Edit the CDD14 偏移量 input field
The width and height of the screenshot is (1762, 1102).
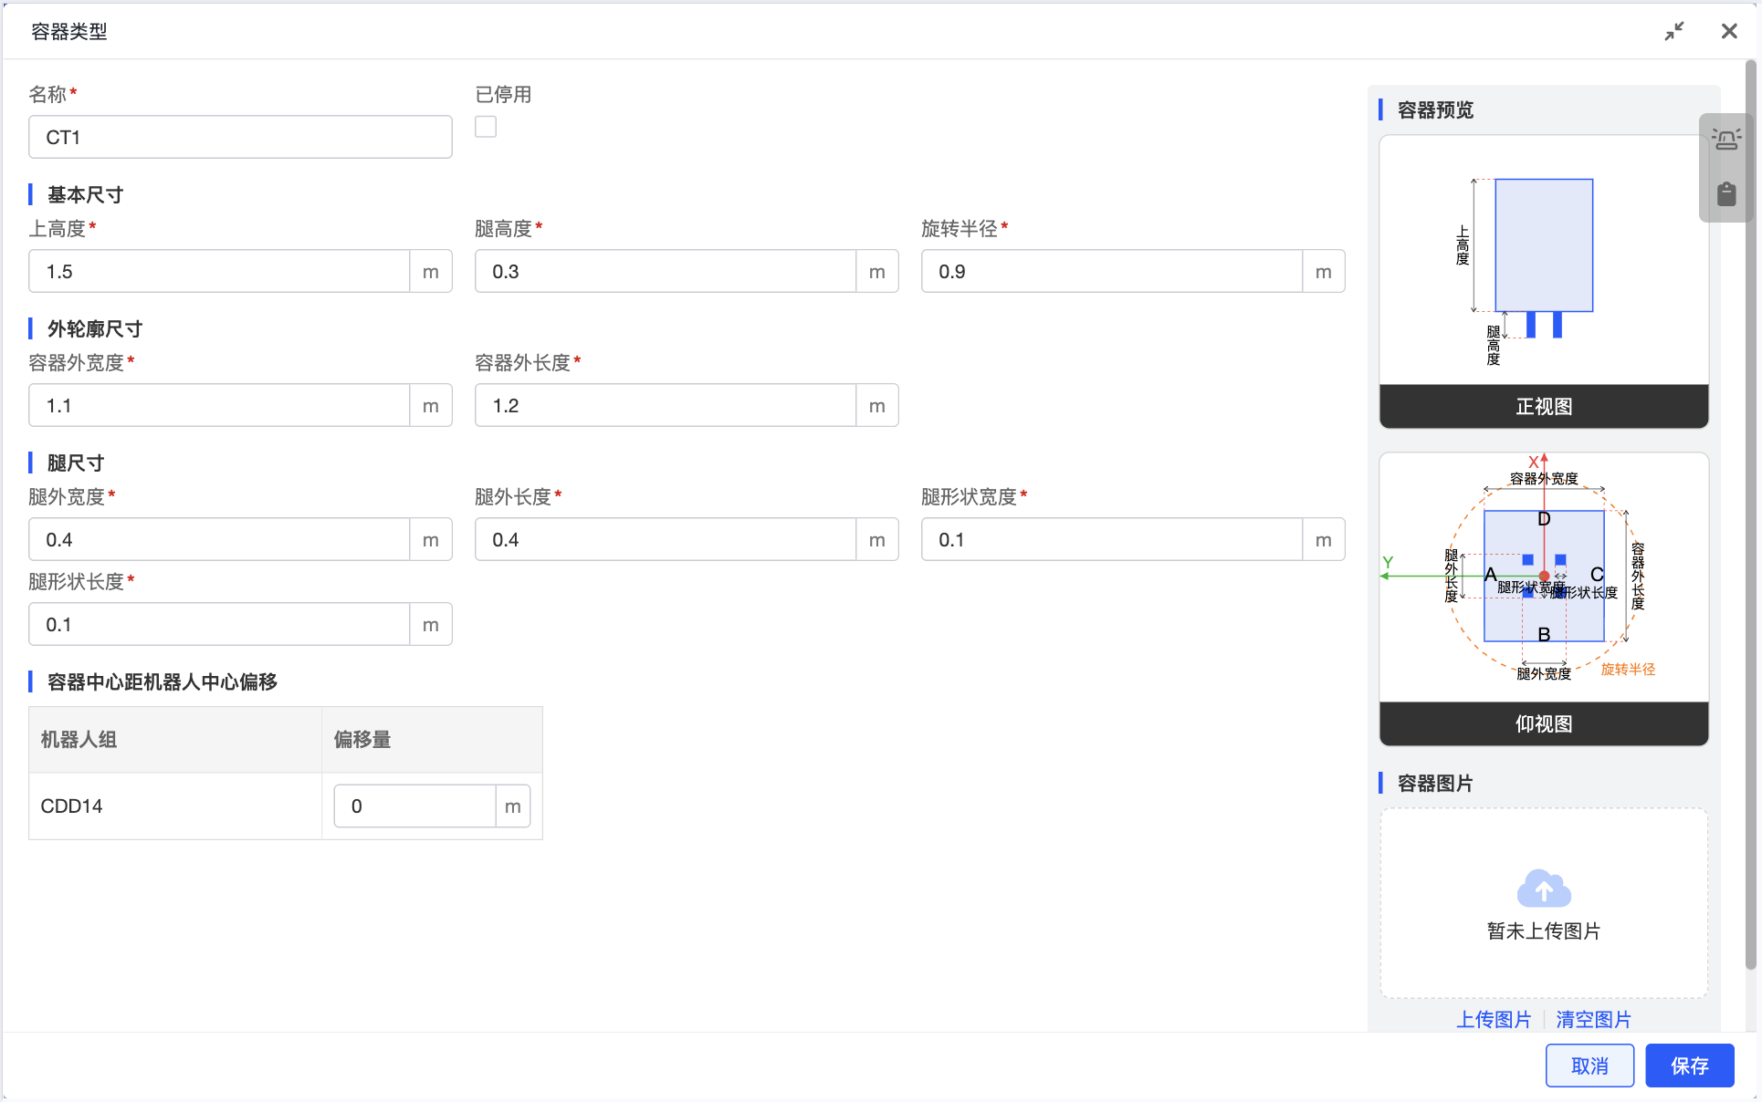[x=414, y=806]
